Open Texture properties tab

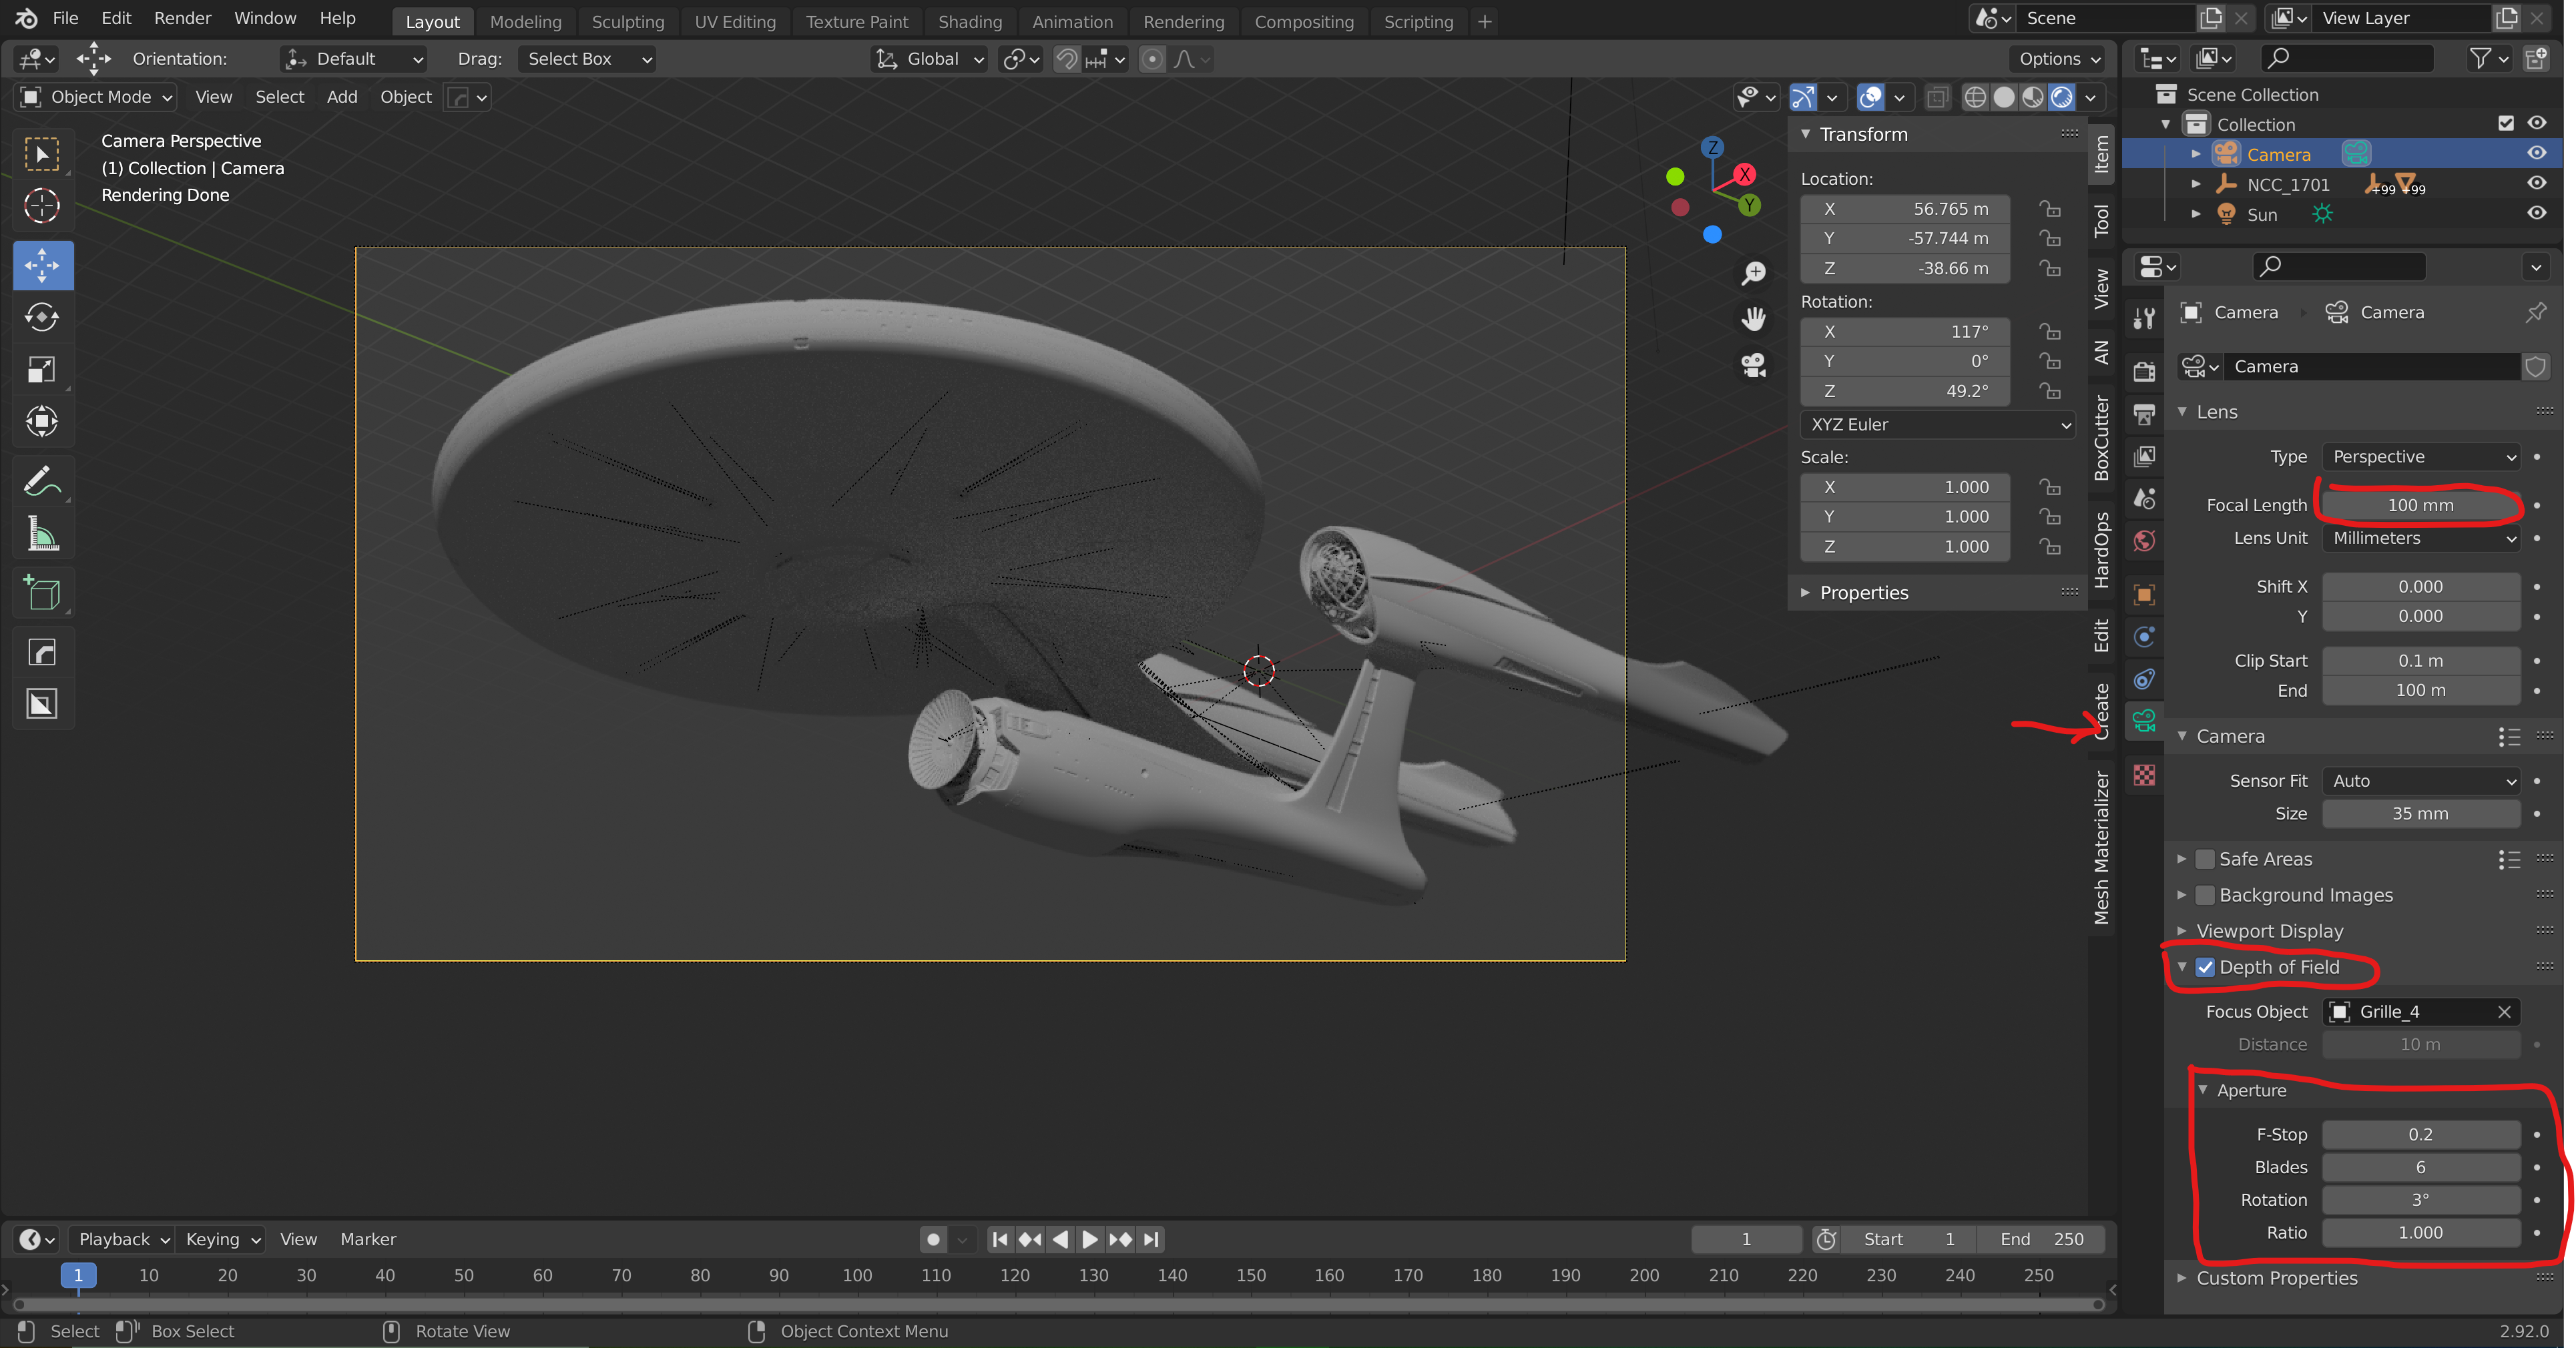[2144, 775]
